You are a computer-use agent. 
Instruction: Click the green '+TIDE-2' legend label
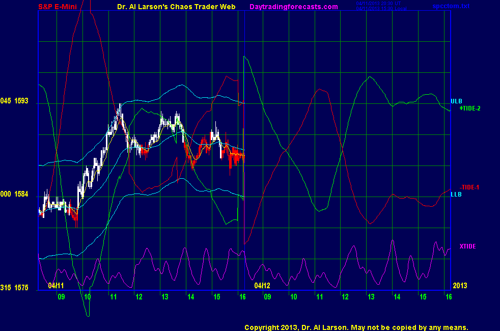[x=470, y=108]
